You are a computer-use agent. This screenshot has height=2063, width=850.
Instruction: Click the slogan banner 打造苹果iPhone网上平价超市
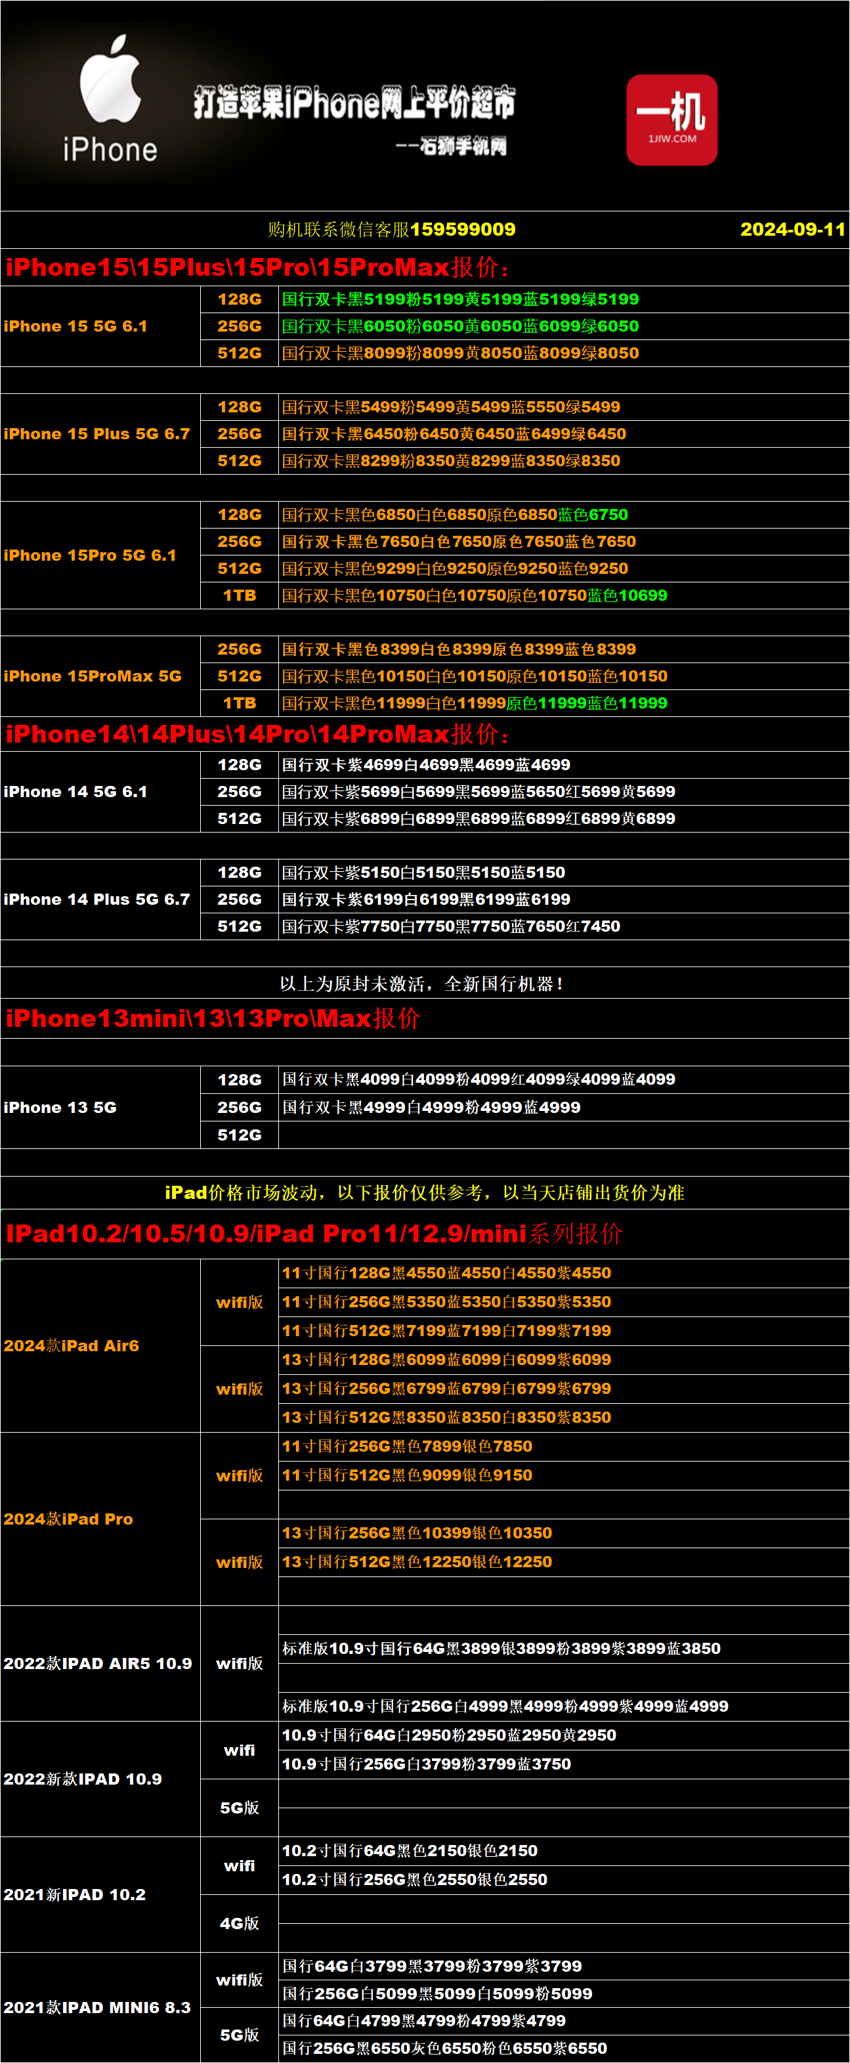click(x=354, y=102)
